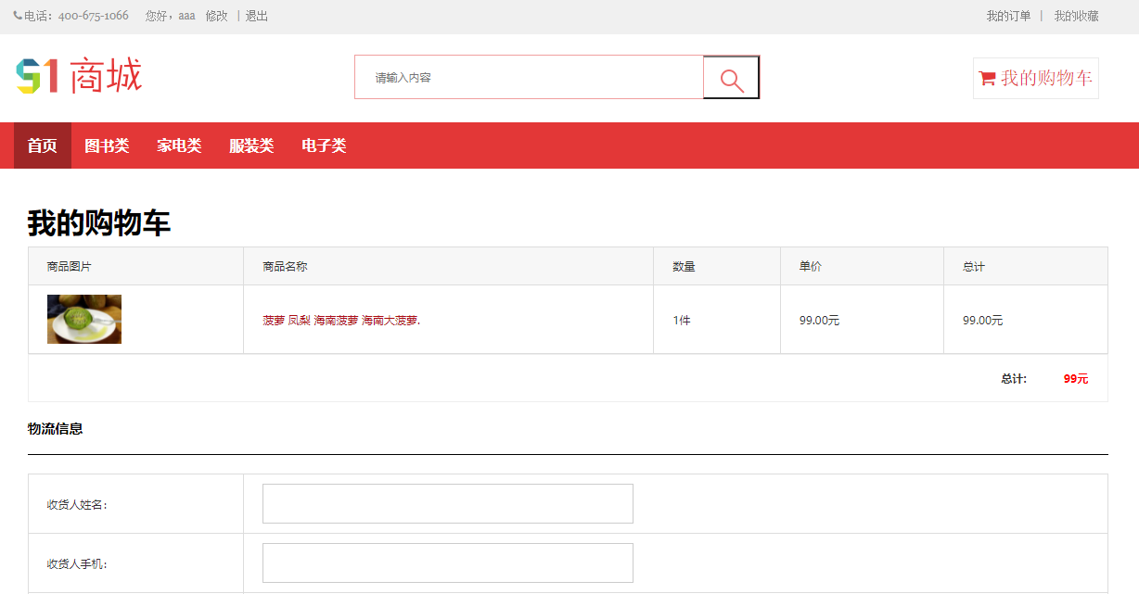Select the 电子类 category tab
The width and height of the screenshot is (1139, 594).
coord(324,145)
